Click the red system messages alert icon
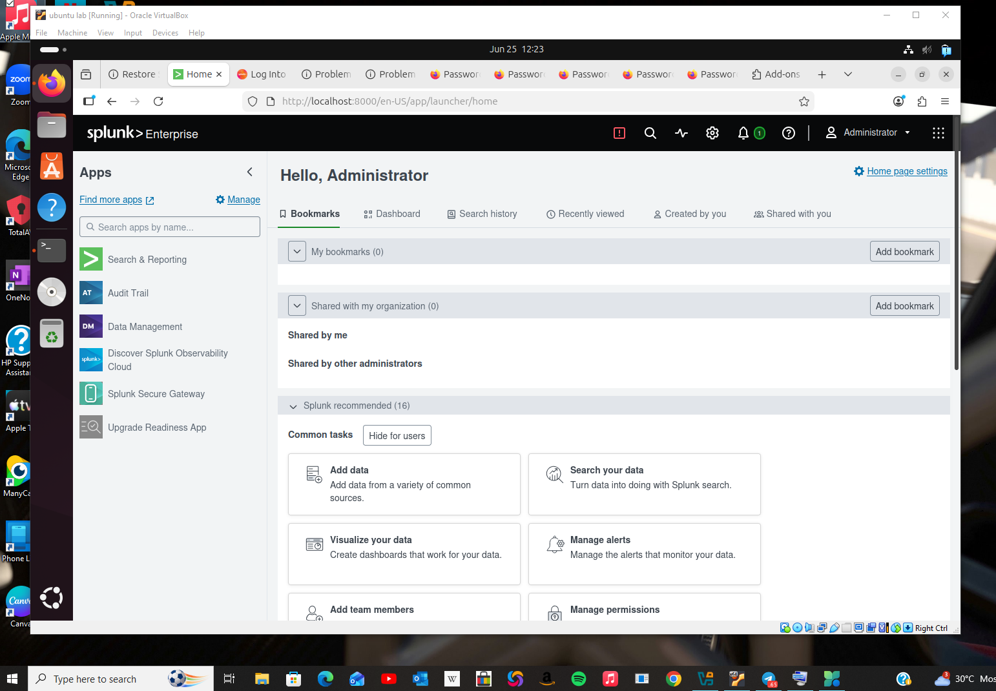This screenshot has width=996, height=691. click(x=619, y=133)
